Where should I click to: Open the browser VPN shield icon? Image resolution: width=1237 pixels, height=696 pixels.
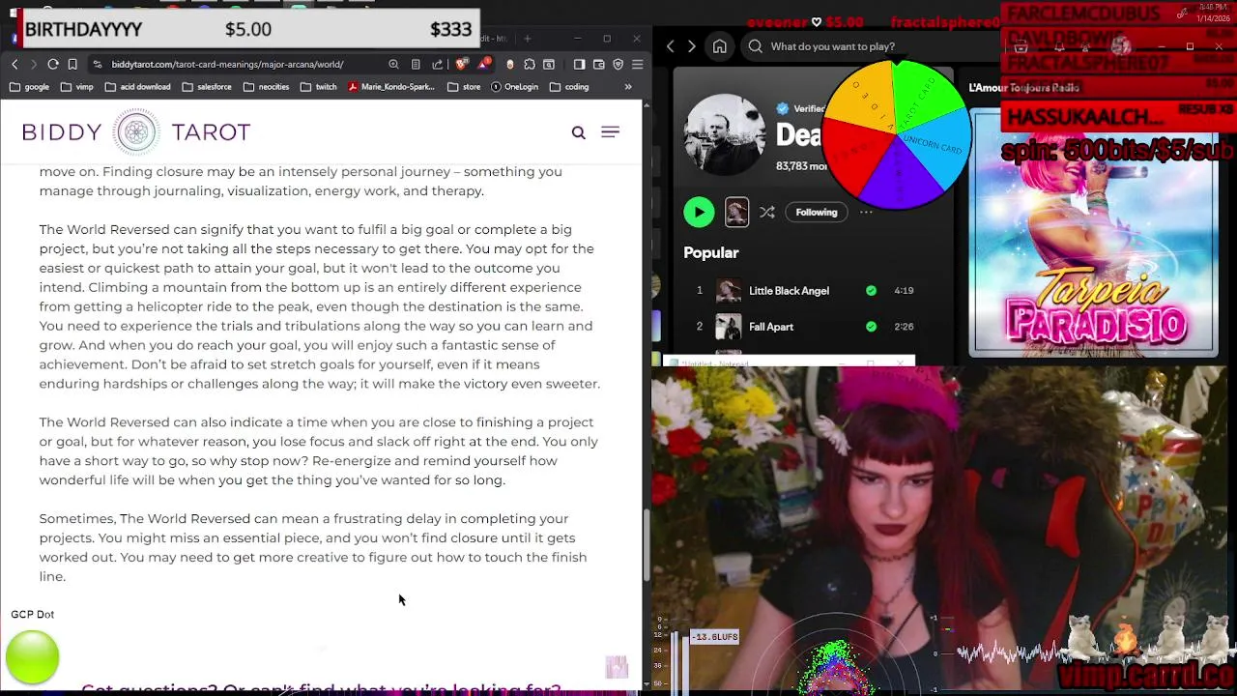tap(618, 64)
